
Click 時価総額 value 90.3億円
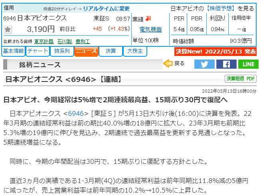[241, 41]
